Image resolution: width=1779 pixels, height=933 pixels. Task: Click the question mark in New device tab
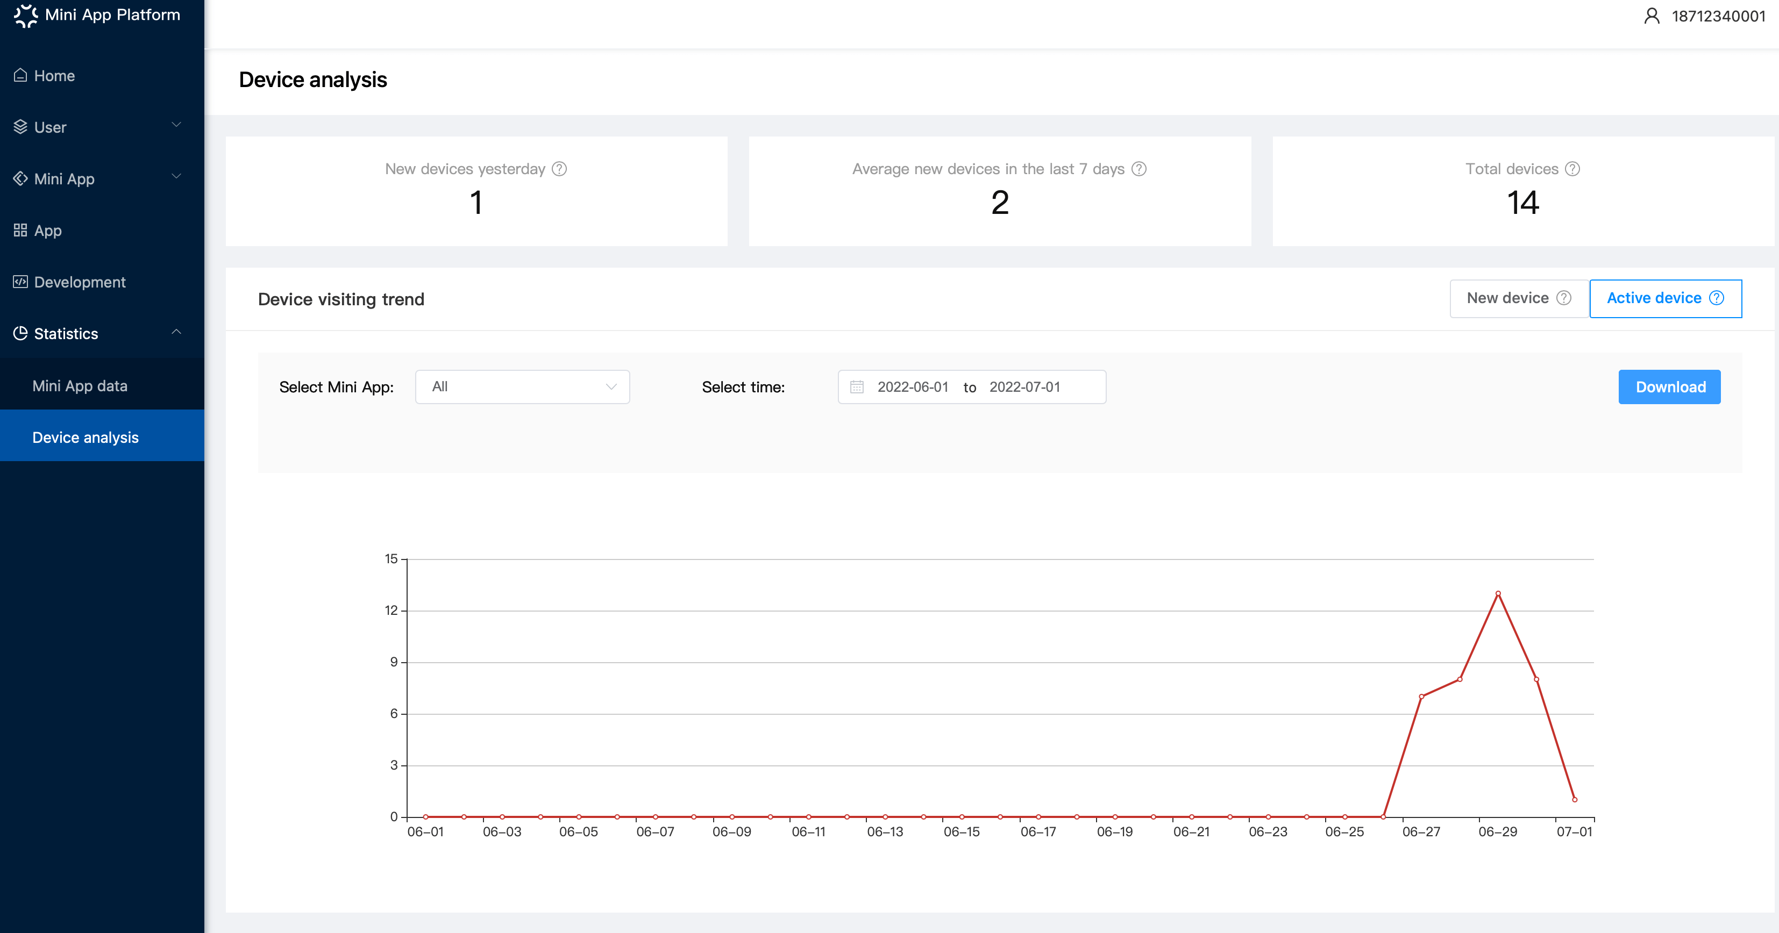1564,298
